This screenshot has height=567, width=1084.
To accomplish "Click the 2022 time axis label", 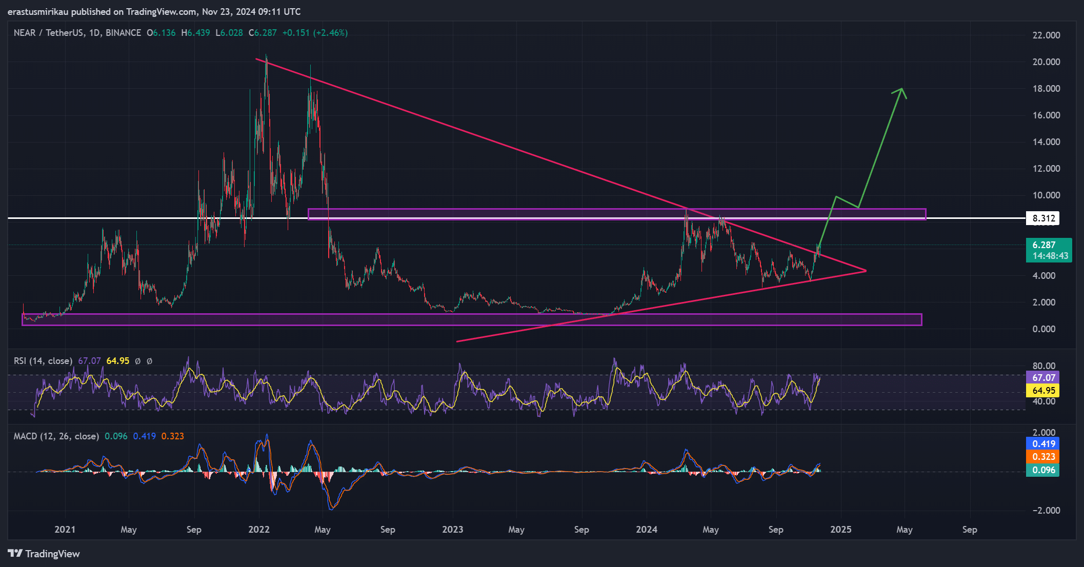I will coord(259,530).
